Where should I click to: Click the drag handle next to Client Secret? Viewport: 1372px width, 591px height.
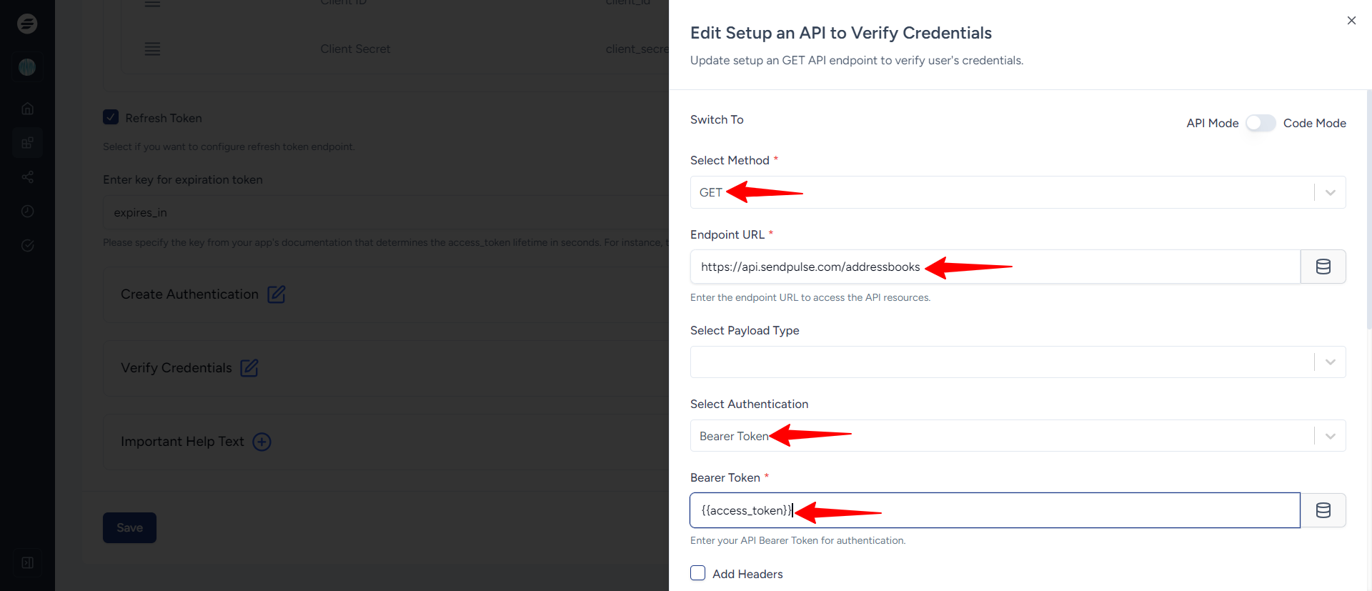(152, 49)
